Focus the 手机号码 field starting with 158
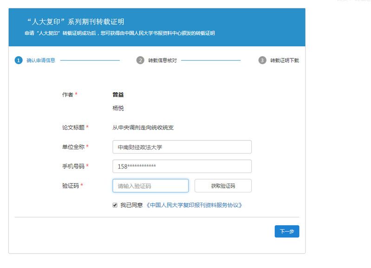 point(182,166)
